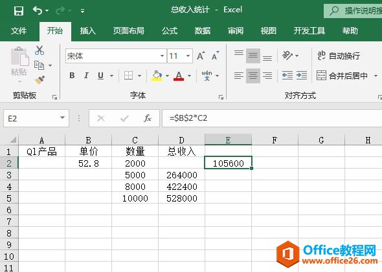Image resolution: width=382 pixels, height=272 pixels.
Task: Click the Save icon in quick access toolbar
Action: pyautogui.click(x=19, y=11)
